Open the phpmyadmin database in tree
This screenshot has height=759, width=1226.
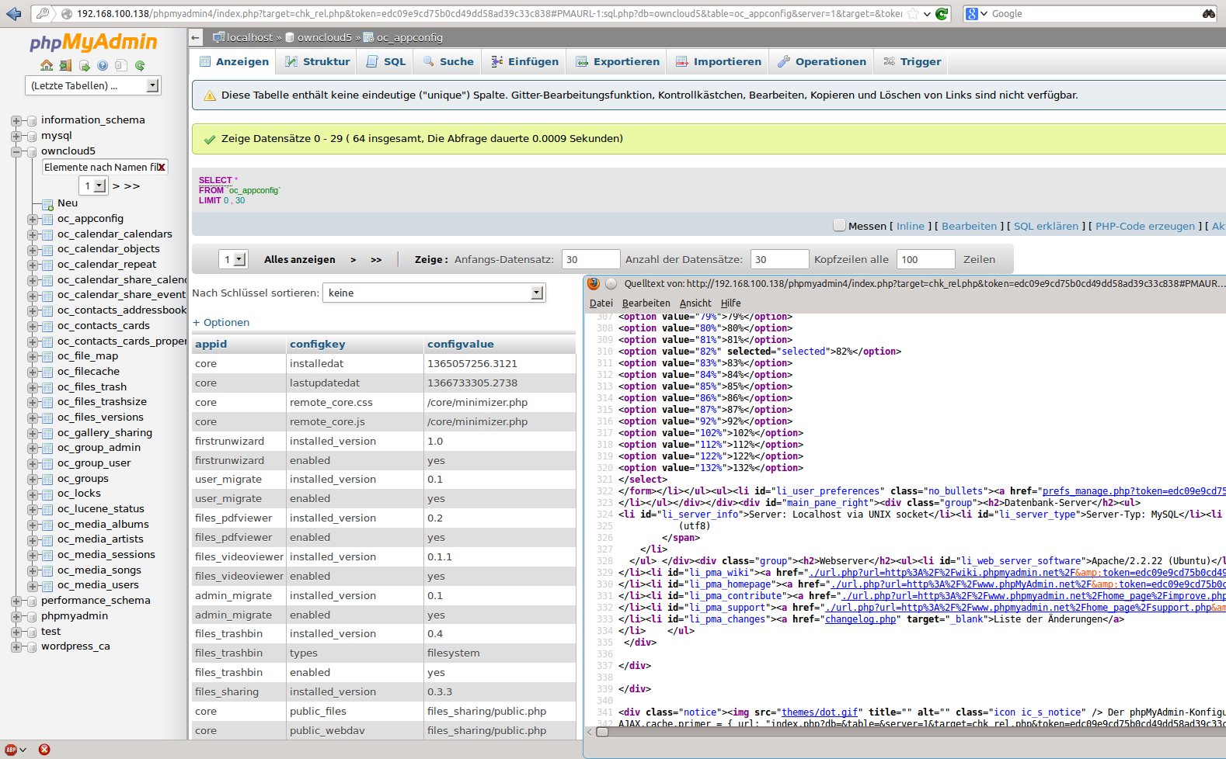(75, 616)
